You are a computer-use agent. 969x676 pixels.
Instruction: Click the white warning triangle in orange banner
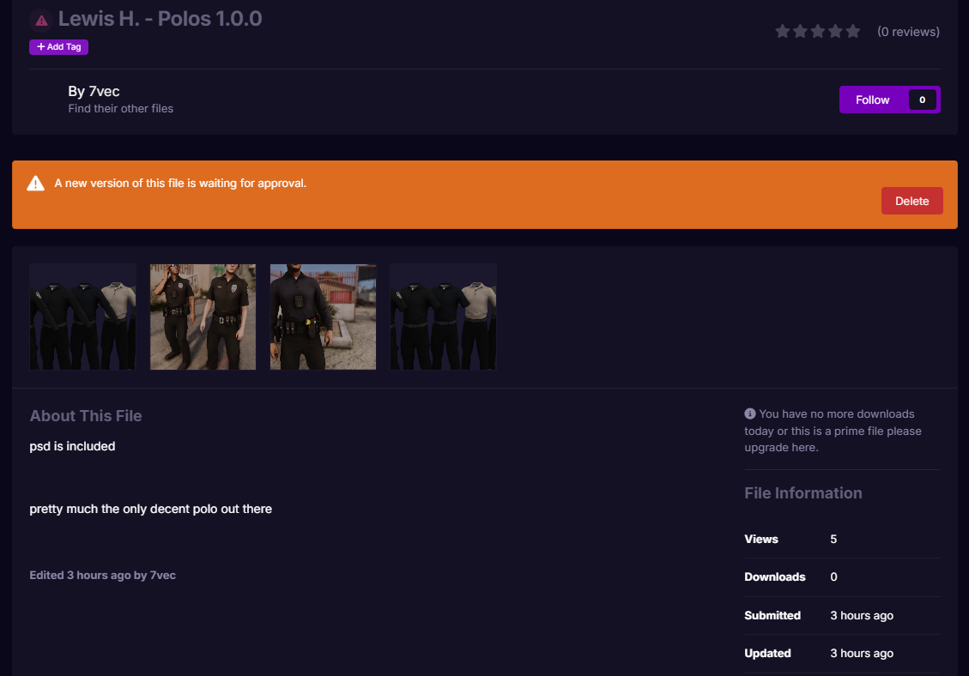(x=35, y=184)
